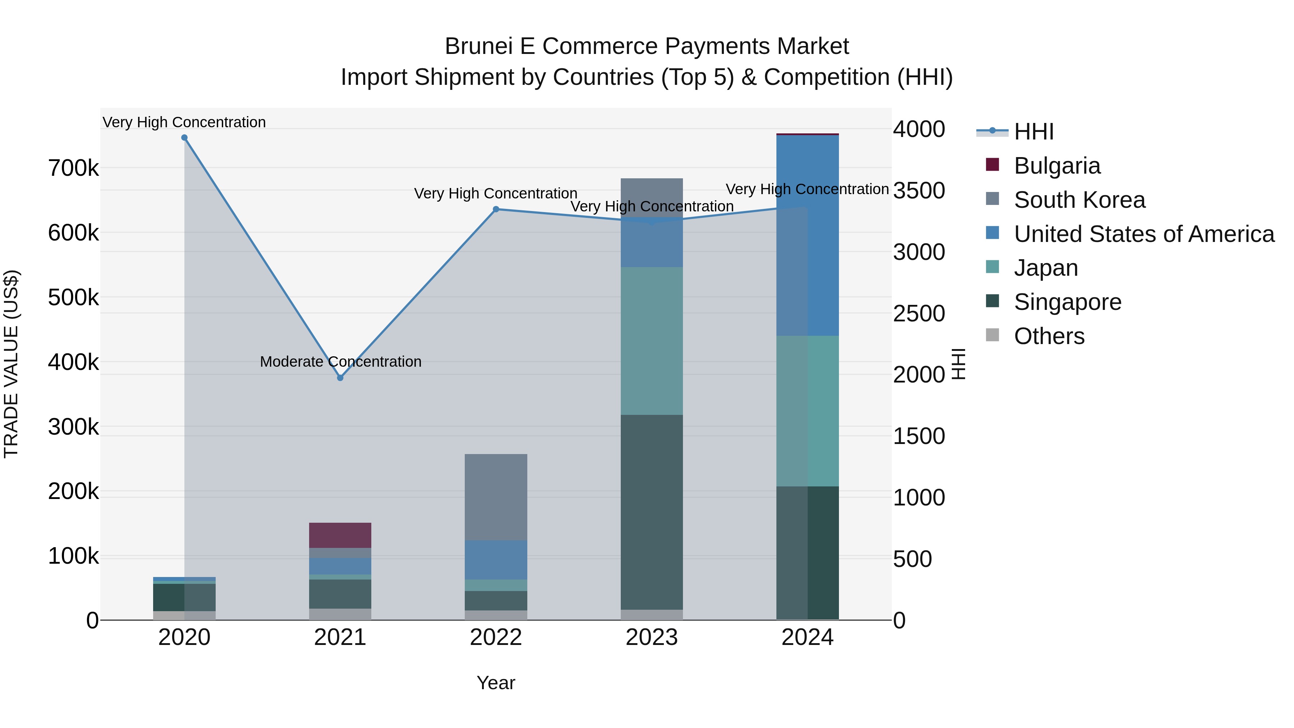
Task: Click the HHI data point for 2022
Action: 496,210
